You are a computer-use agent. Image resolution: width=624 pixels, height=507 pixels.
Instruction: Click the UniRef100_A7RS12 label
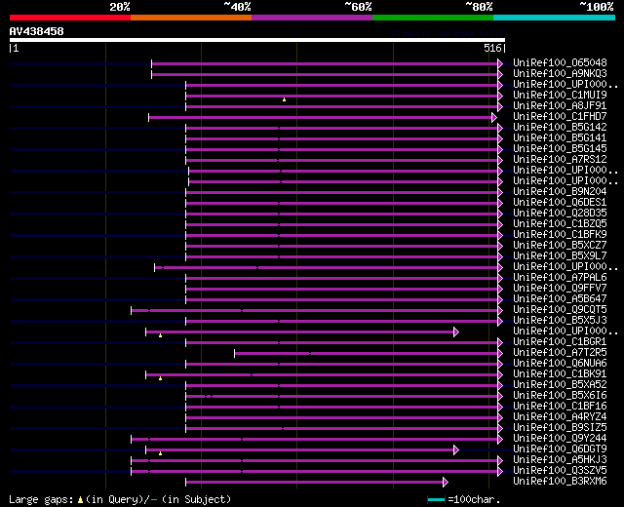[560, 160]
